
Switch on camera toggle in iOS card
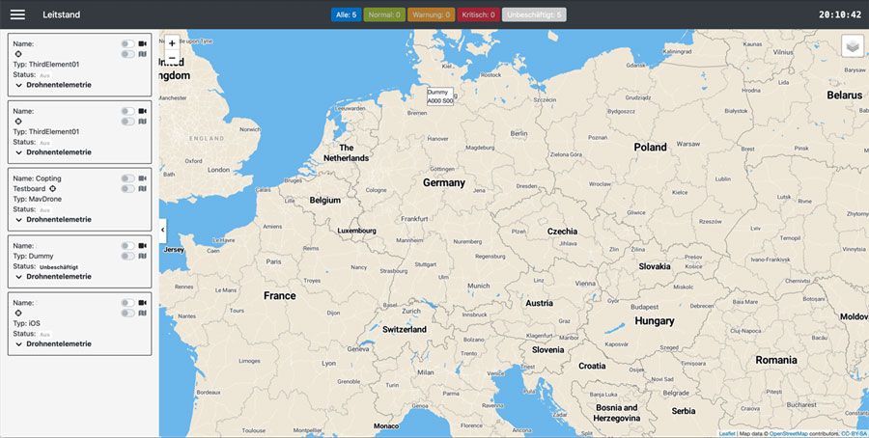pyautogui.click(x=126, y=303)
